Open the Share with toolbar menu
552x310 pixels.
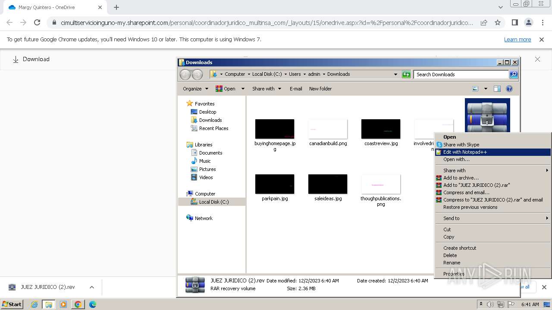tap(267, 89)
